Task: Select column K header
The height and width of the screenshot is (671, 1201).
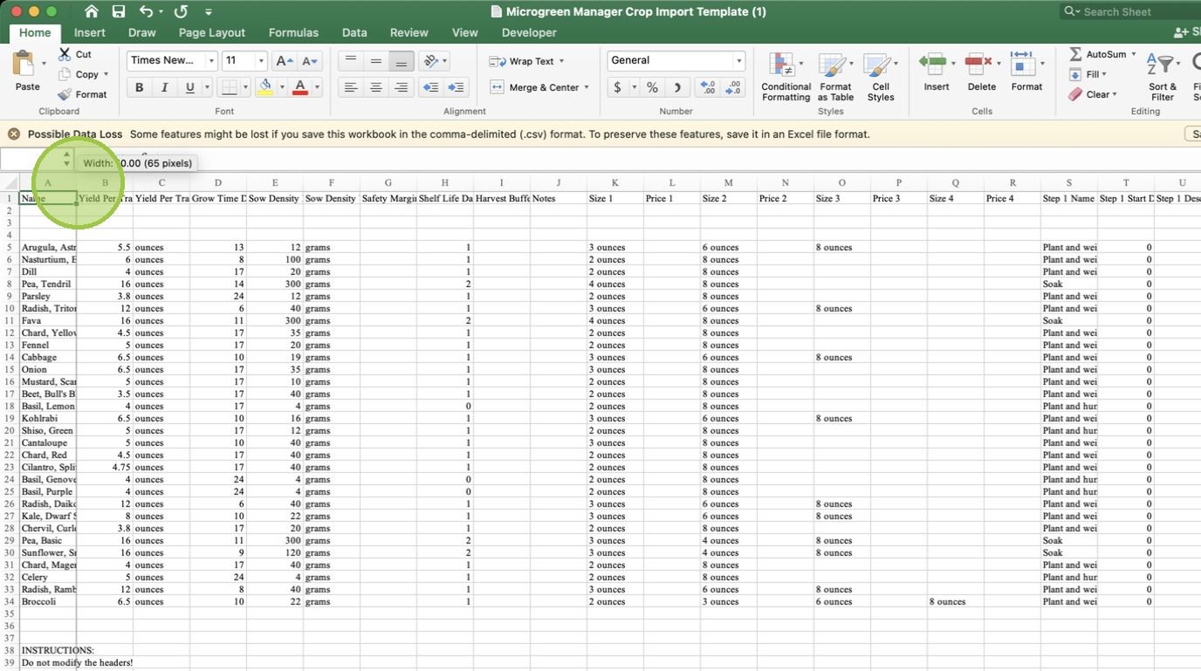Action: point(614,182)
